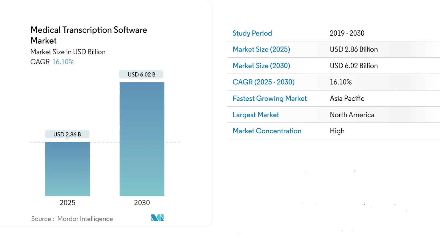Click the Market Concentration label
The width and height of the screenshot is (440, 238).
coord(267,131)
